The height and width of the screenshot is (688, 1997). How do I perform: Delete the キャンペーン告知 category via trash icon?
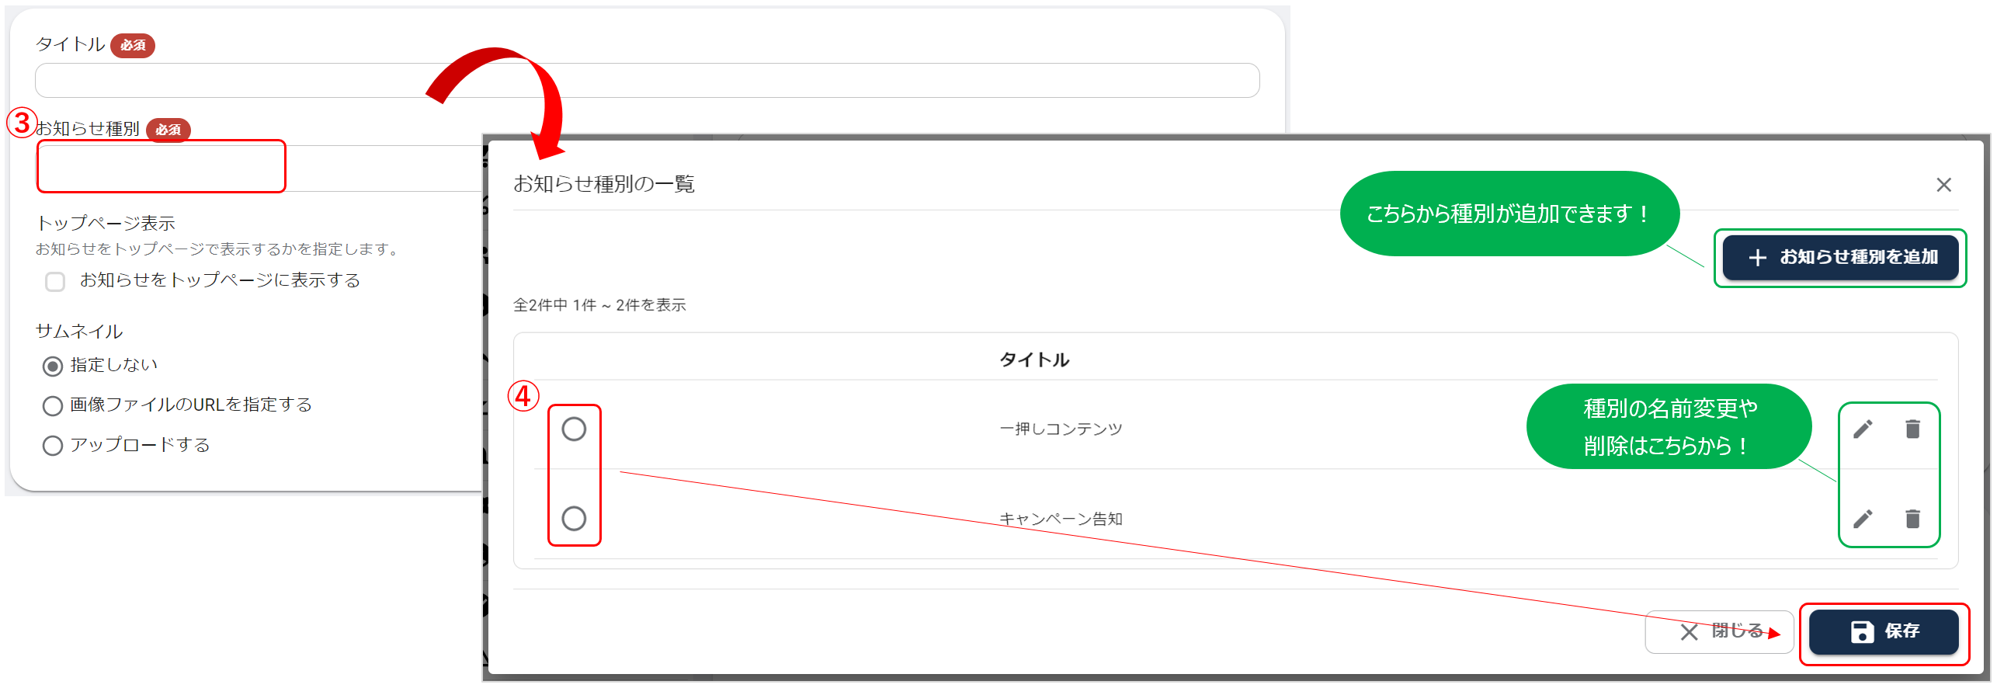click(1912, 519)
